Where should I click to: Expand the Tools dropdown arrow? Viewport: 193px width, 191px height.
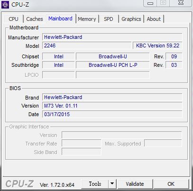coord(112,184)
